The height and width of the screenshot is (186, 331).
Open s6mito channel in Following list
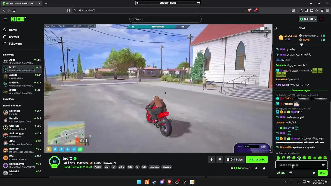tap(22, 76)
